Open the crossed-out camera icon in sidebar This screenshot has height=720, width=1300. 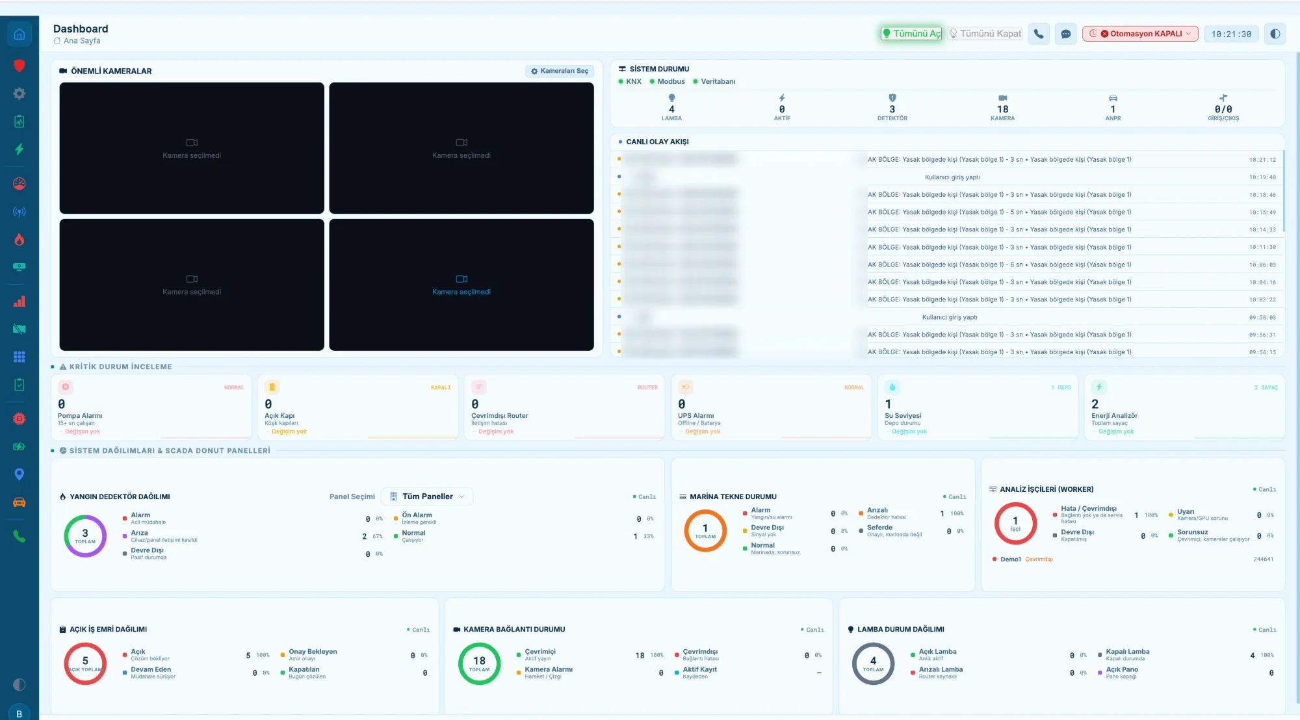pos(19,329)
